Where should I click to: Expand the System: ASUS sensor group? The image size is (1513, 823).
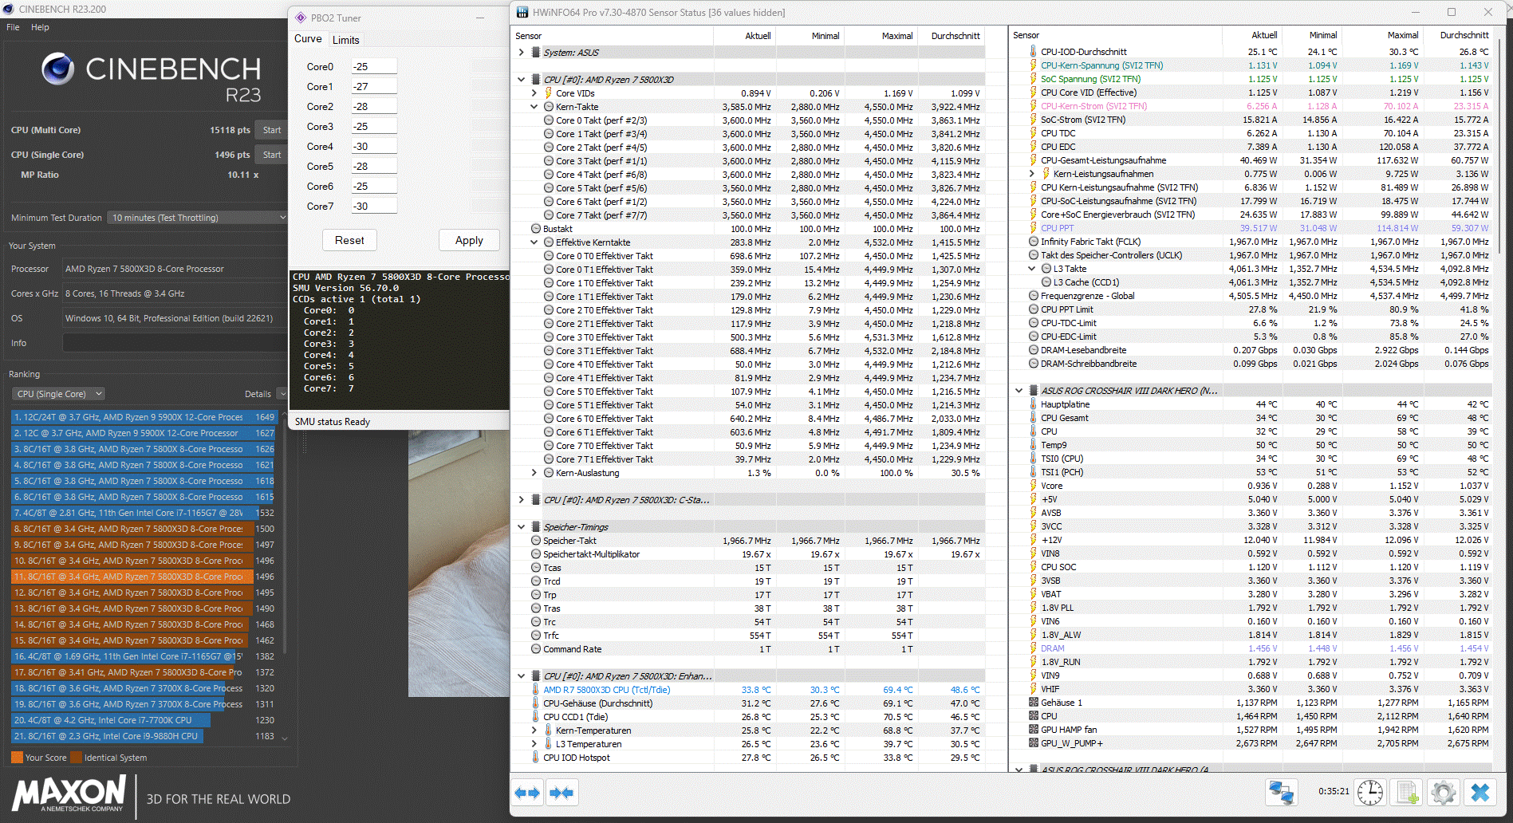point(522,53)
